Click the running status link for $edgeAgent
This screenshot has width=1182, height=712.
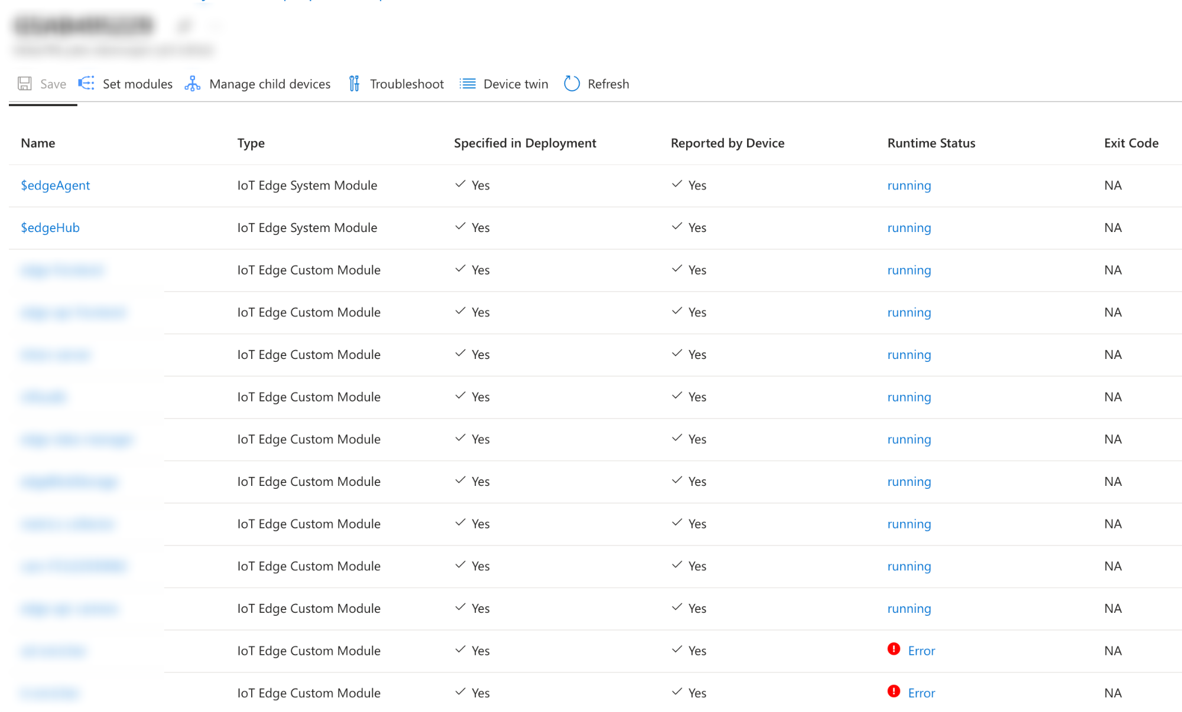pos(909,185)
